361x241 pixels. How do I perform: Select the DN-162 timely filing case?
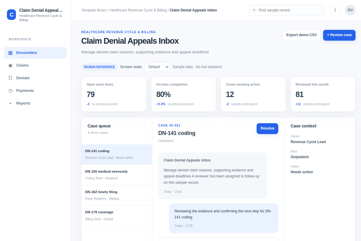pyautogui.click(x=117, y=195)
